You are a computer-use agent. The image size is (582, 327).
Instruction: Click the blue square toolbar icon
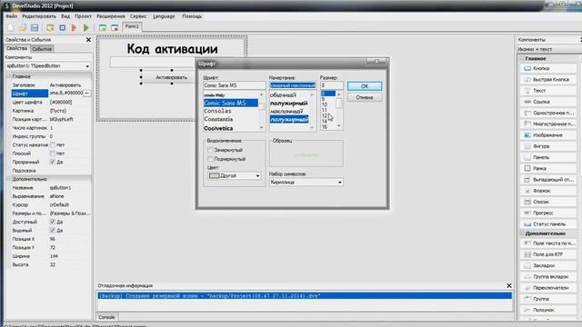pos(63,28)
